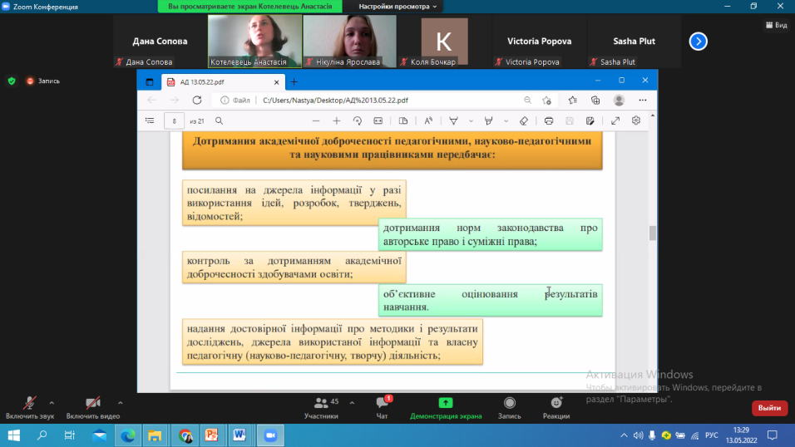Open Word from the Windows taskbar
The width and height of the screenshot is (795, 447).
[239, 435]
